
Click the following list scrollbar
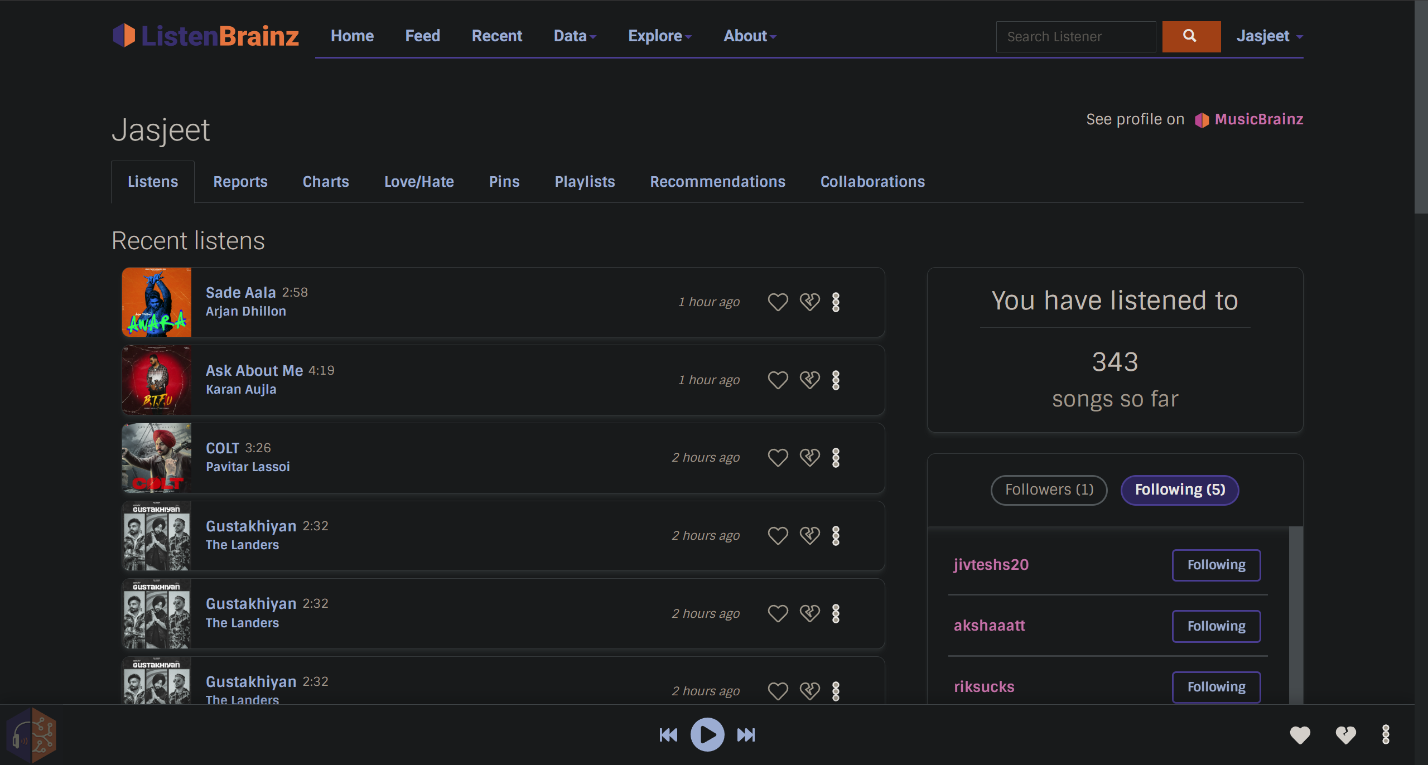click(1296, 616)
